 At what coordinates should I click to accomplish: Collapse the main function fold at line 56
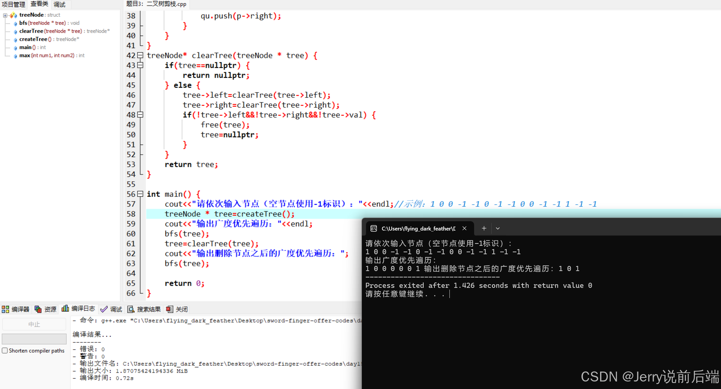(140, 194)
